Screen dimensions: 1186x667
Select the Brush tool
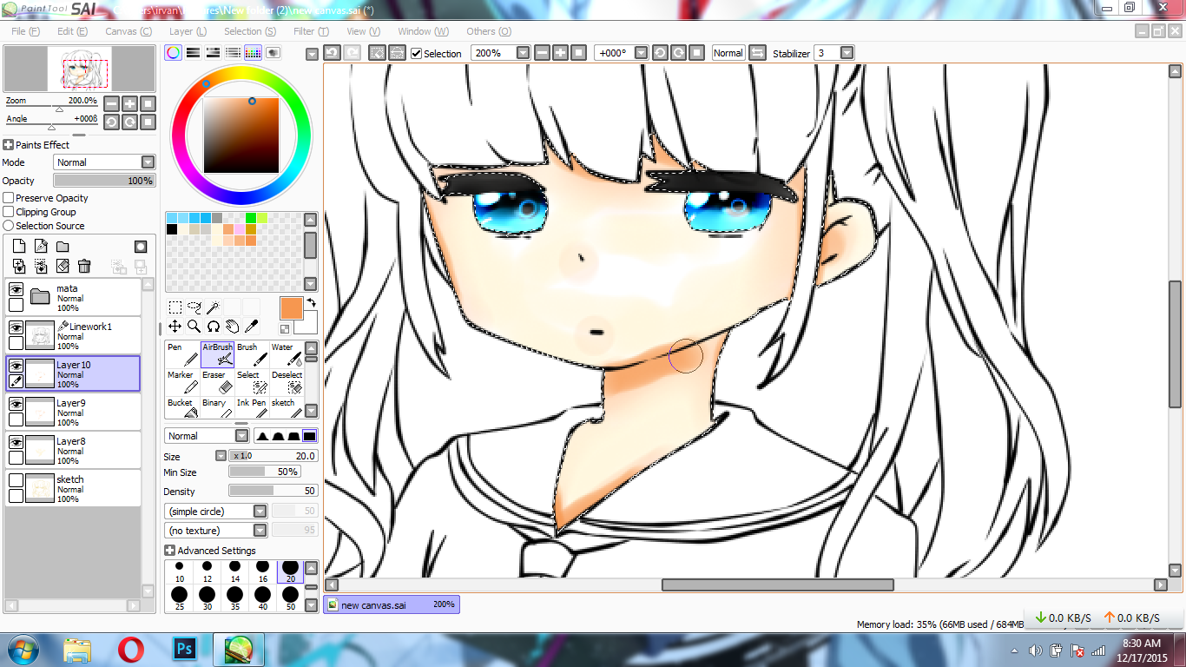pyautogui.click(x=252, y=354)
